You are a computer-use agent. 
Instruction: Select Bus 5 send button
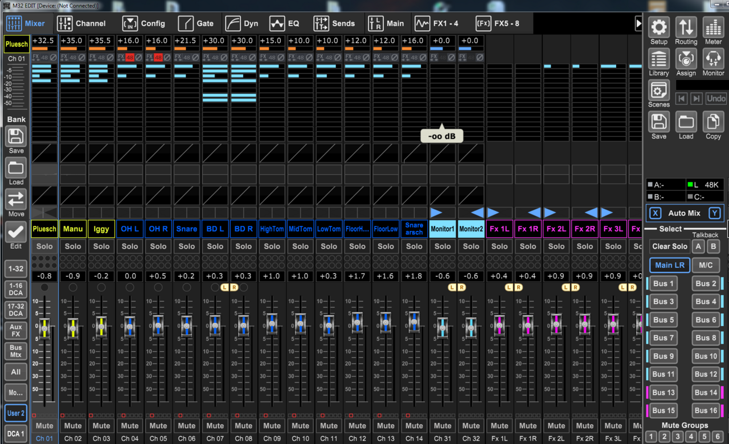click(x=664, y=320)
